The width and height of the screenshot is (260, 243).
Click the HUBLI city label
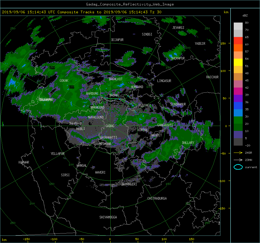[x=81, y=129]
